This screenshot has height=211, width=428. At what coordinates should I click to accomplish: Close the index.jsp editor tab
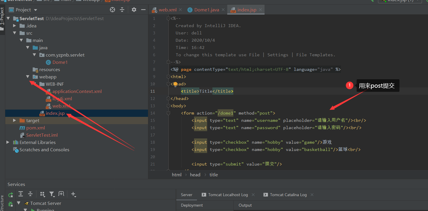click(x=260, y=10)
